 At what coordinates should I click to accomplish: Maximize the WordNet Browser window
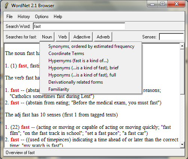click(x=162, y=4)
